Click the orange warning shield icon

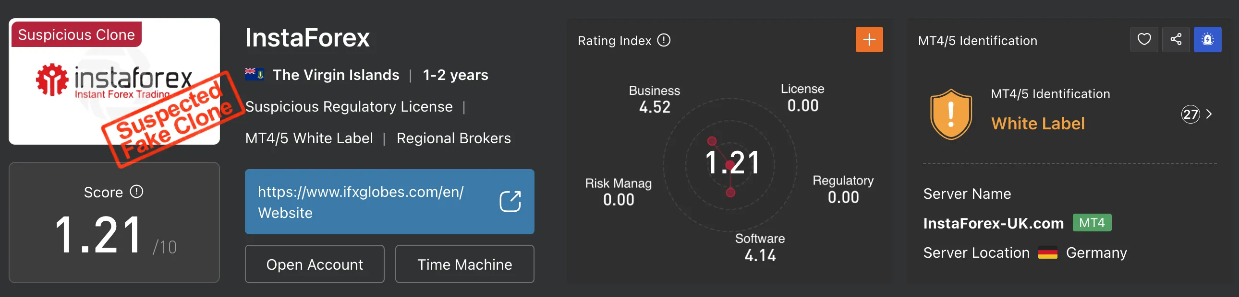[950, 114]
